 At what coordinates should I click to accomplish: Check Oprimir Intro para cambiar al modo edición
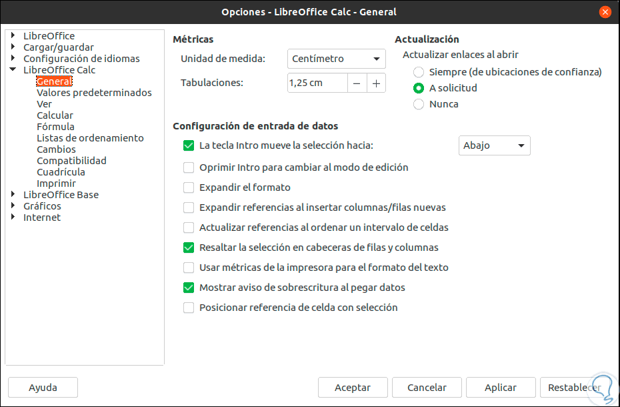point(189,167)
